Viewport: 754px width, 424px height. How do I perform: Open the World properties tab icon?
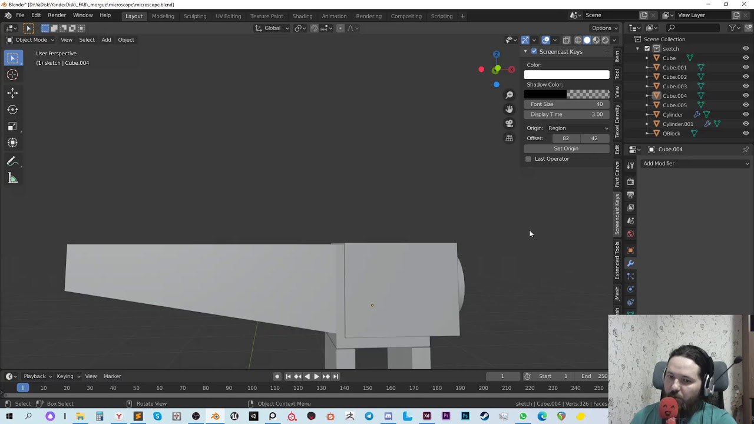point(630,234)
